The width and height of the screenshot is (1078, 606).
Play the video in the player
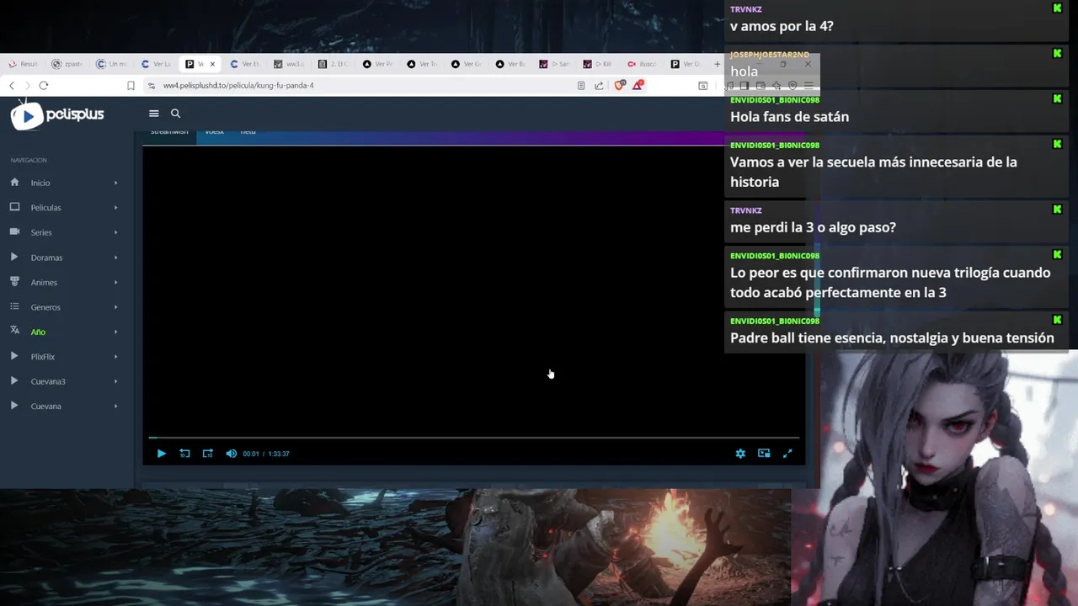point(162,454)
